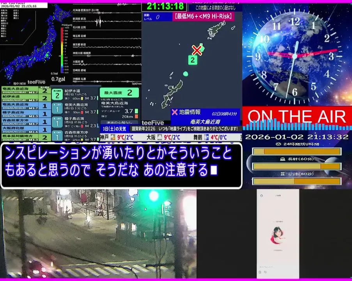Click the top-left icon in phone screen
352x281 pixels.
click(262, 196)
